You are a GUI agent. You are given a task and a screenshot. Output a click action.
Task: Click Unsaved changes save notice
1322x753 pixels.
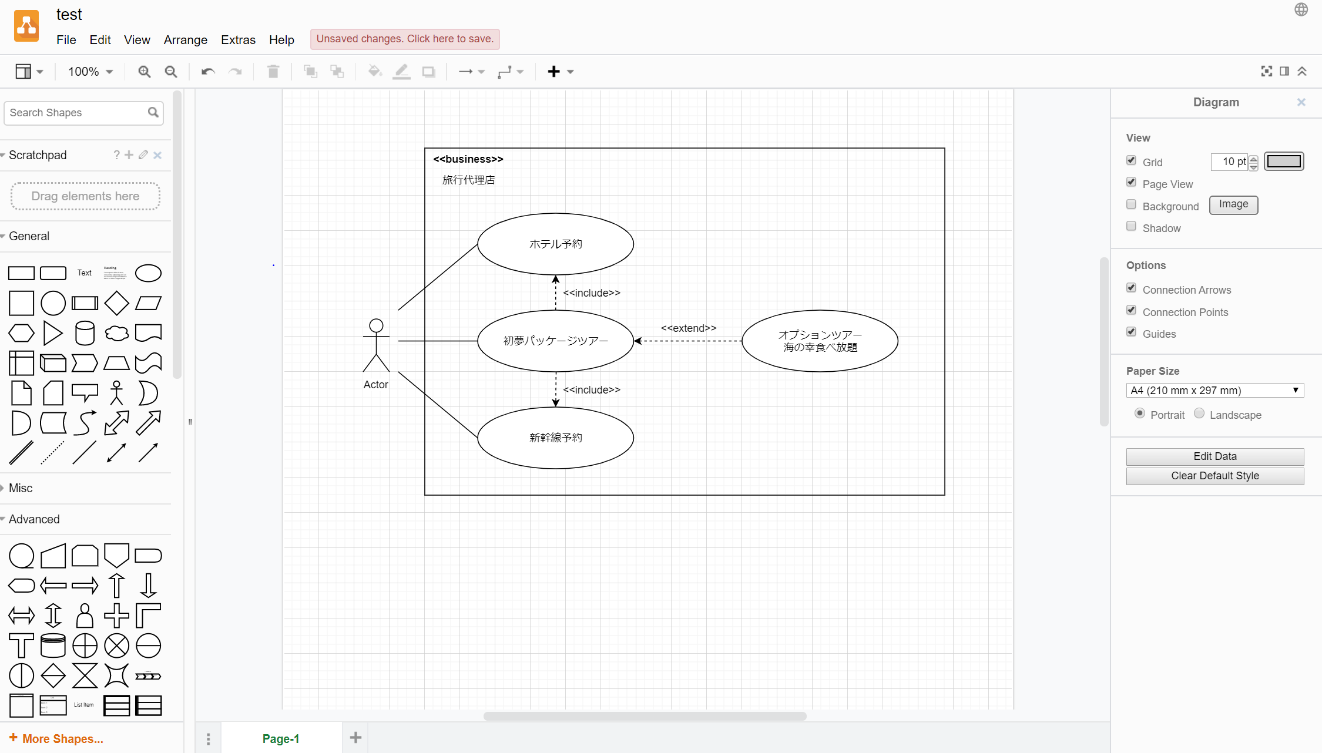405,39
